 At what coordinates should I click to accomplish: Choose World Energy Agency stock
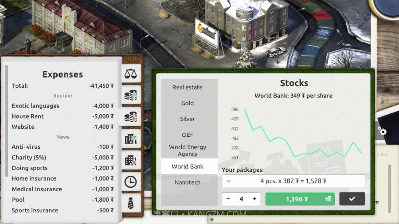pyautogui.click(x=188, y=151)
